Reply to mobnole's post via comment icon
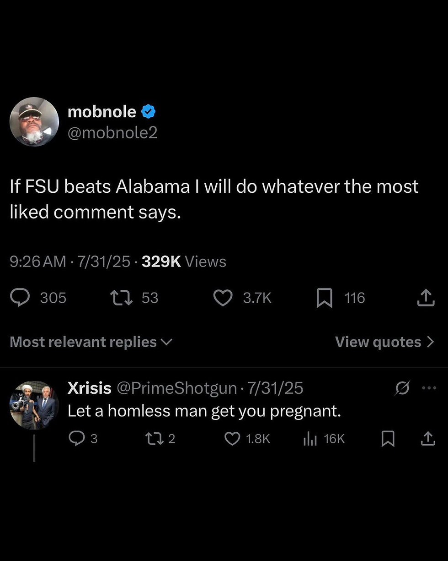Screen dimensions: 448x561 [x=20, y=298]
